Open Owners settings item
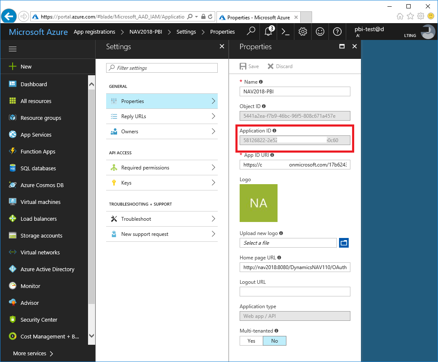This screenshot has height=362, width=438. [162, 131]
